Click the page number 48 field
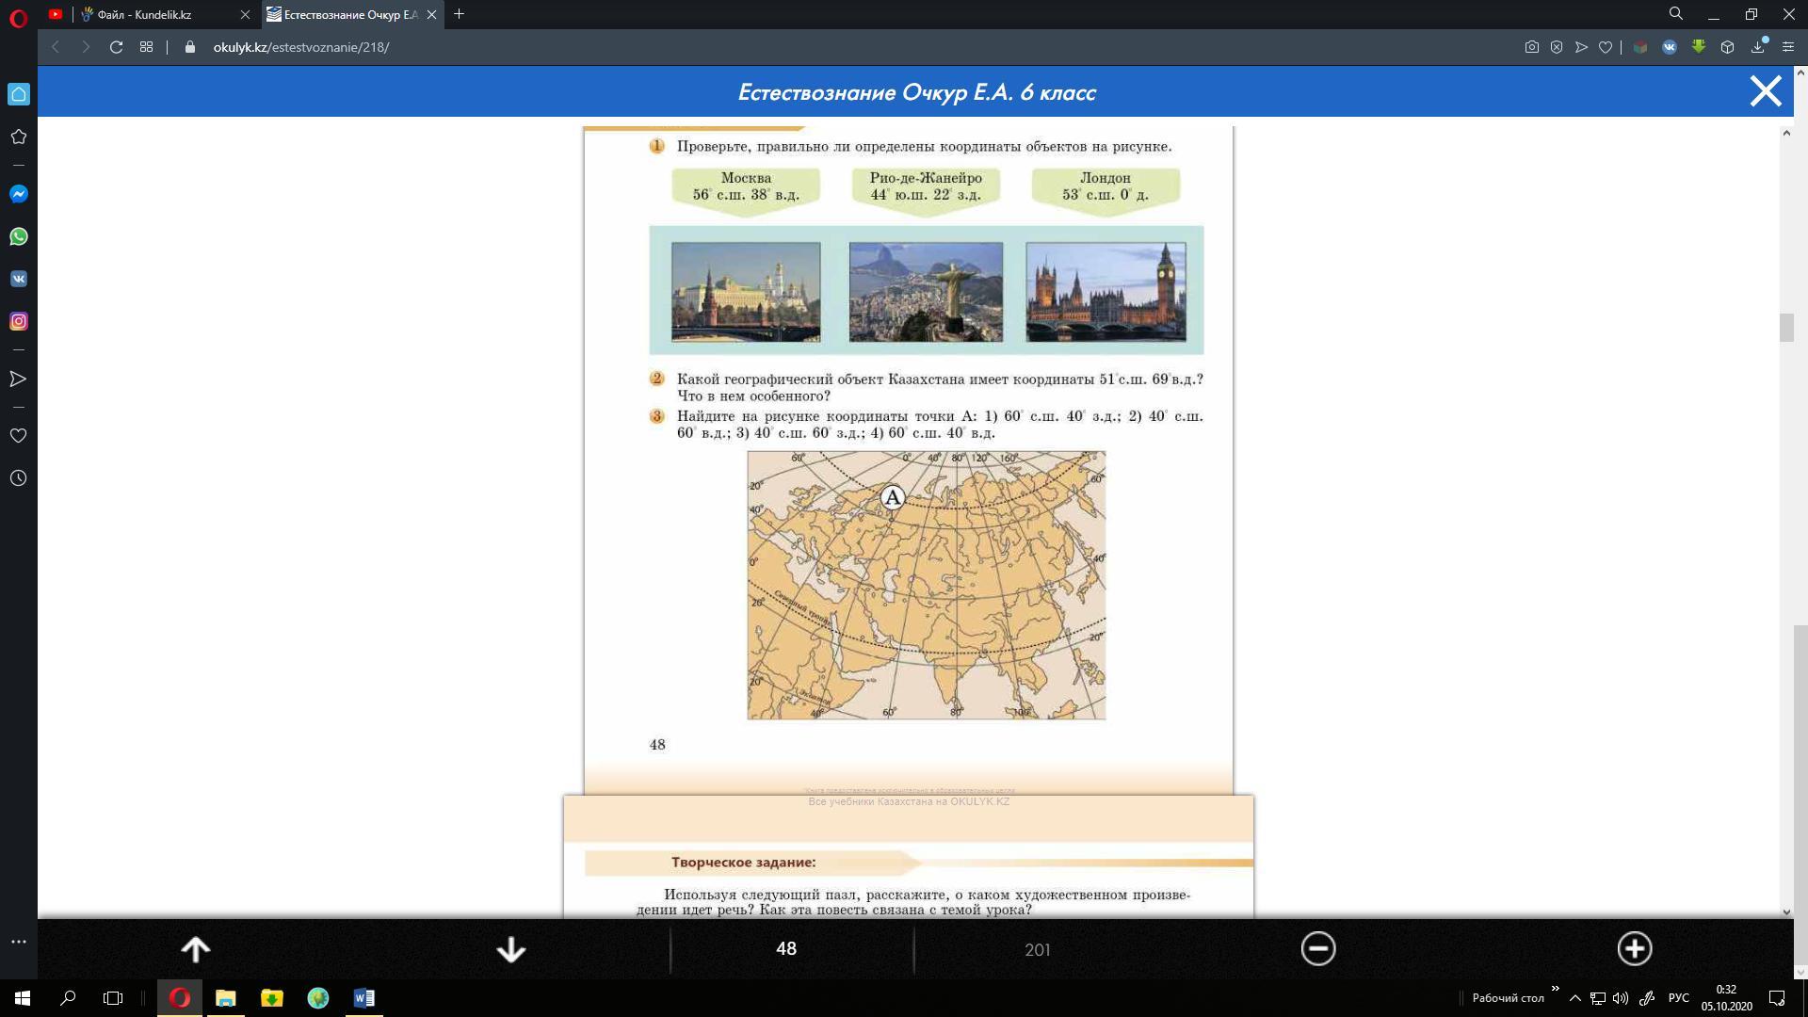The width and height of the screenshot is (1808, 1017). (786, 949)
